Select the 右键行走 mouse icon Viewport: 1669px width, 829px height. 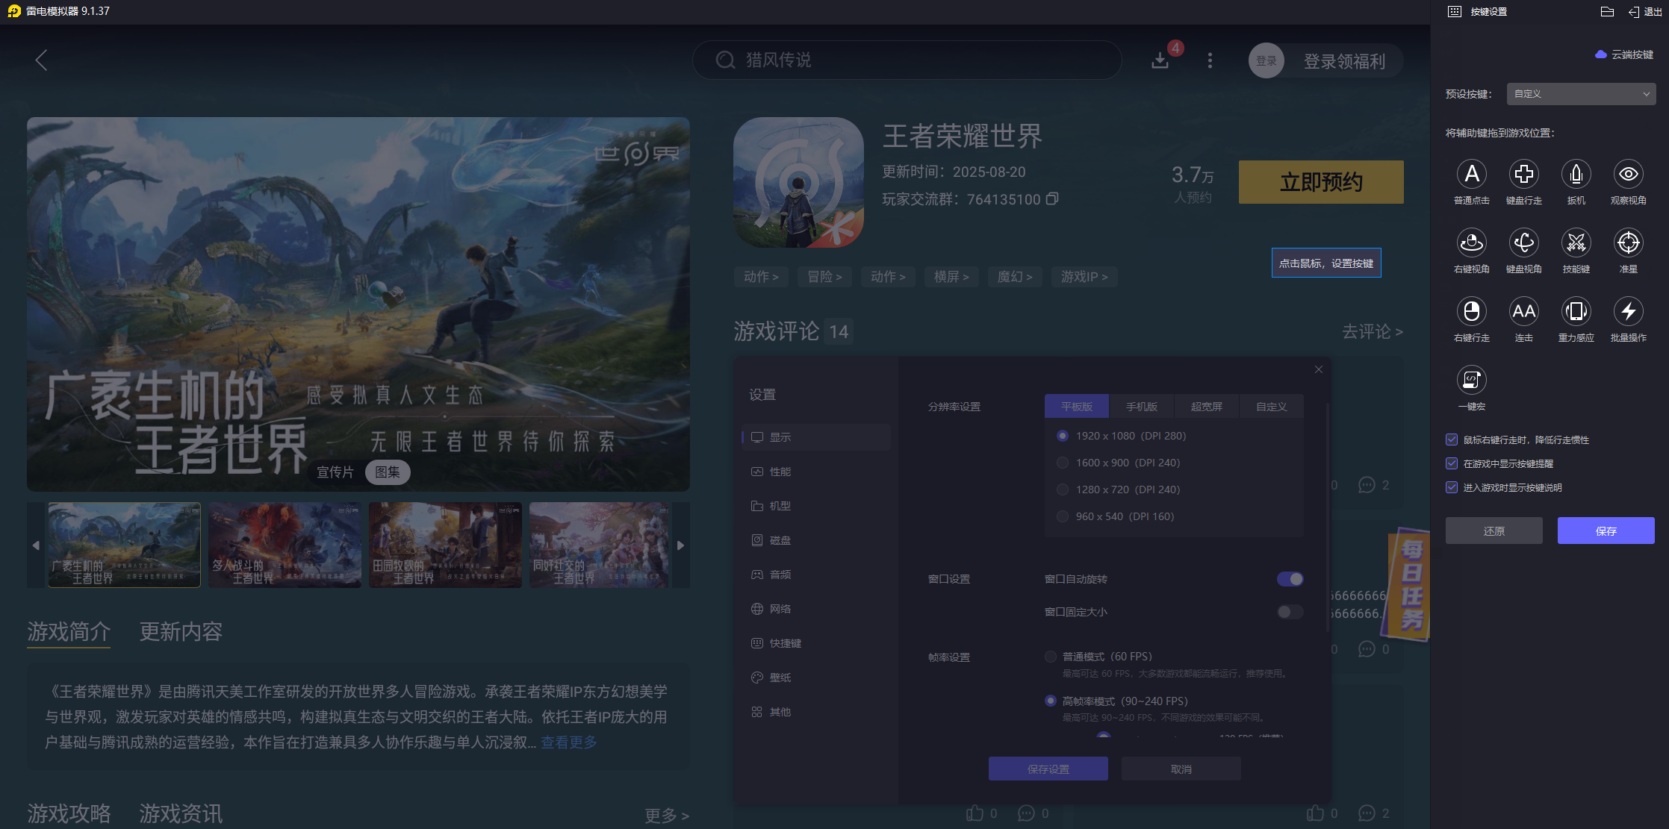(x=1471, y=311)
